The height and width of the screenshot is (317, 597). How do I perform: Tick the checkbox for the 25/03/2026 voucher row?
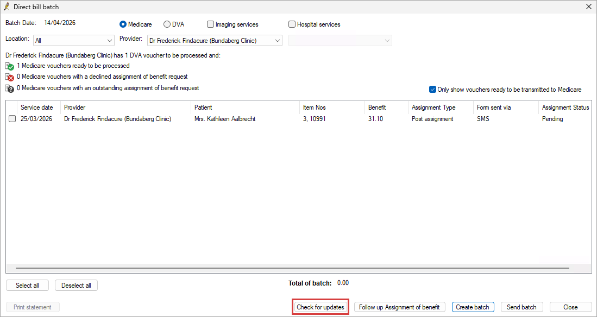tap(12, 119)
